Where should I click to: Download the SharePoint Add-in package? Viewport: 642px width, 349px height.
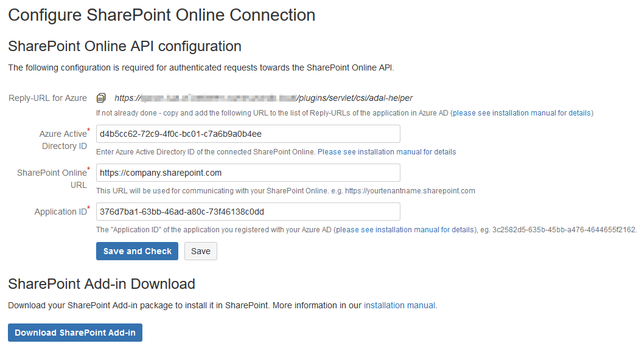pos(75,333)
